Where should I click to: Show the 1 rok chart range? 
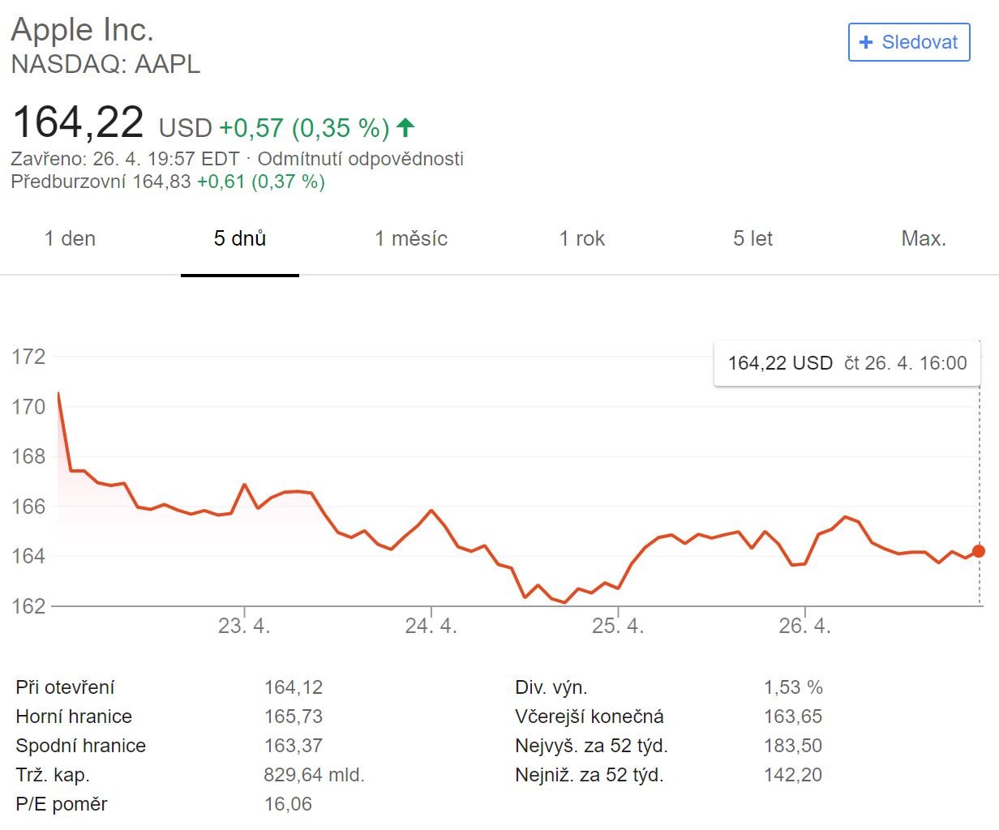(x=582, y=238)
